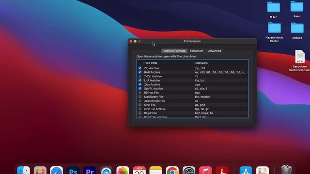
Task: Select the BinHex File row label
Action: point(151,93)
